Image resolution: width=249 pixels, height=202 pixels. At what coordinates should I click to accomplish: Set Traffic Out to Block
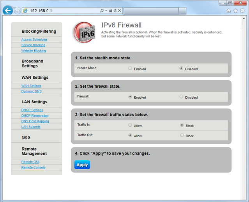[182, 135]
